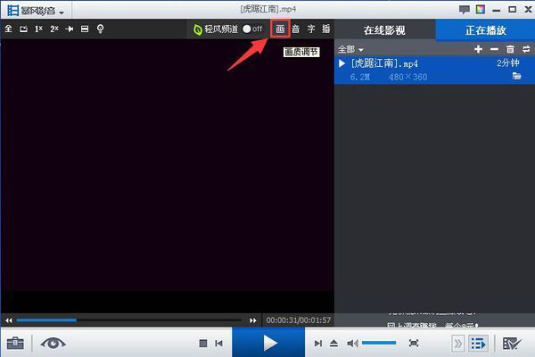The width and height of the screenshot is (535, 357).
Task: Open 播 playback settings
Action: 325,29
